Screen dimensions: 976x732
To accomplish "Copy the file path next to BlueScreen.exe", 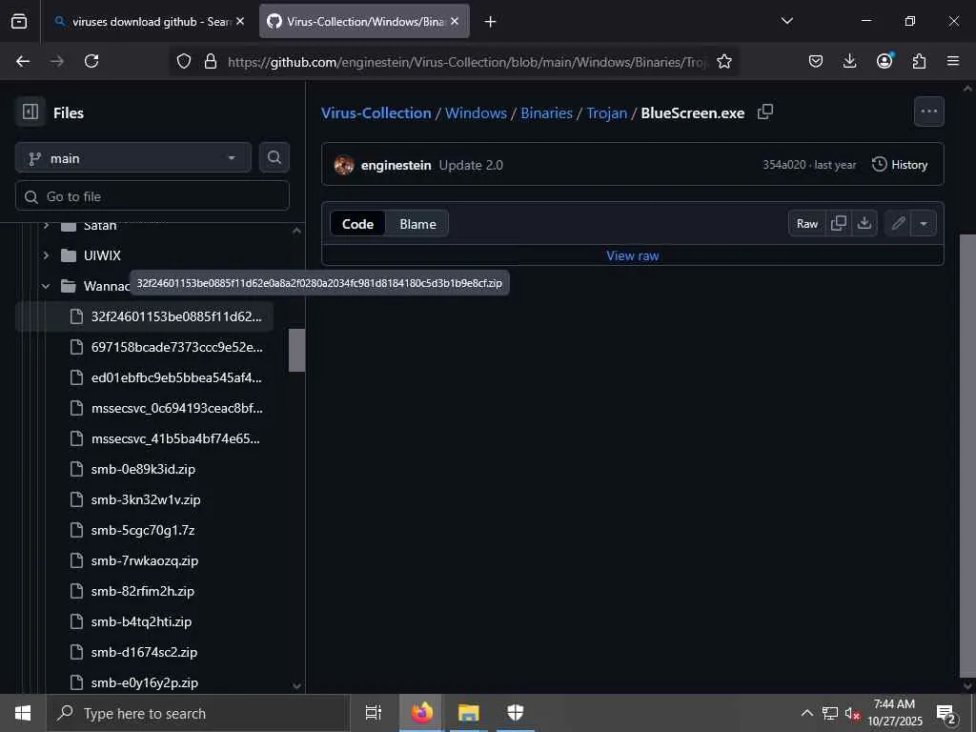I will [765, 112].
